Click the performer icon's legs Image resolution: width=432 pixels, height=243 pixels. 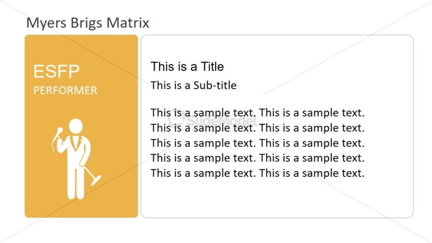[76, 183]
